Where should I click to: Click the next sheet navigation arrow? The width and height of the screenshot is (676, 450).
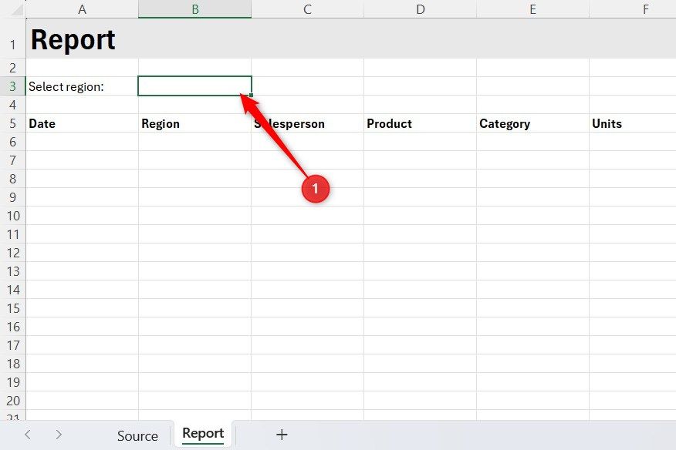59,435
